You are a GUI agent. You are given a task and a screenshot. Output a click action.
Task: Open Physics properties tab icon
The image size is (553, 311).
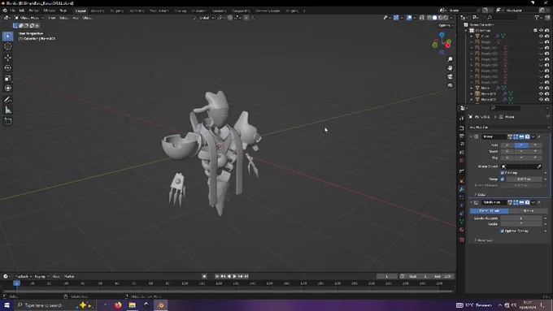point(462,205)
